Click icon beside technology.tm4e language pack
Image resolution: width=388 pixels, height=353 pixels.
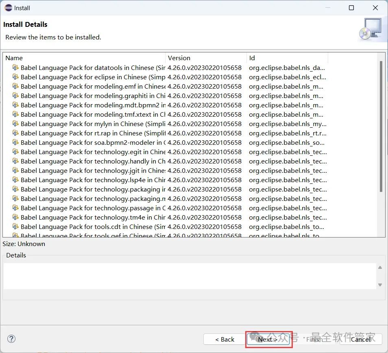[15, 217]
